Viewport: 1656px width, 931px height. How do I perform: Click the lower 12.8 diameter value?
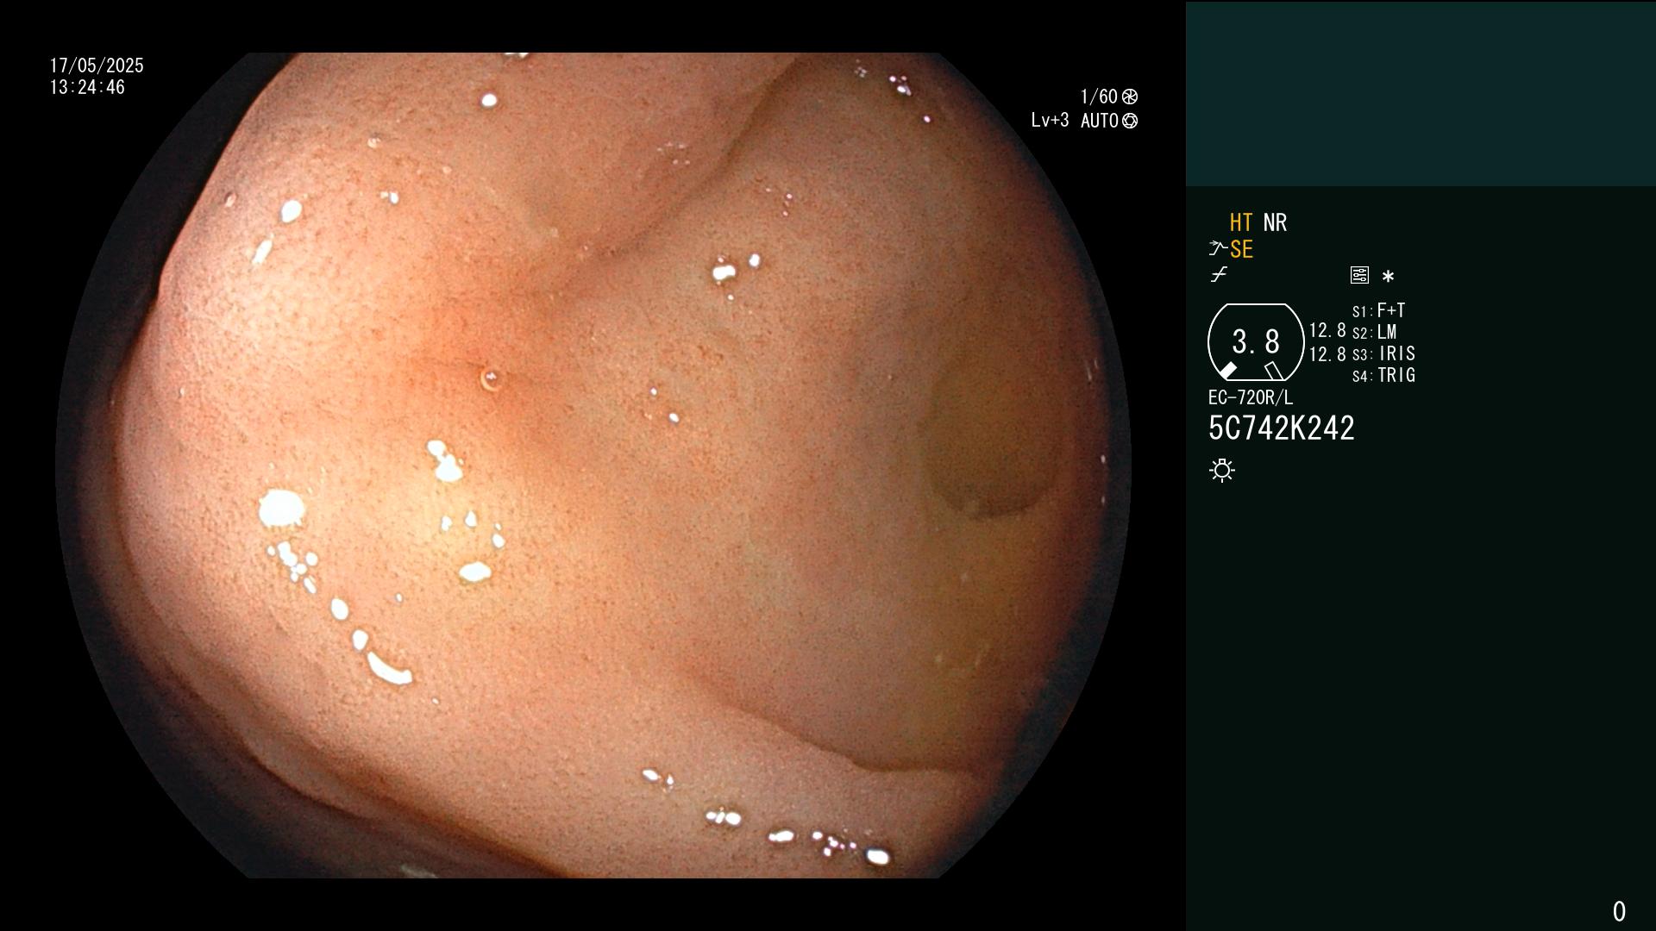(1327, 354)
